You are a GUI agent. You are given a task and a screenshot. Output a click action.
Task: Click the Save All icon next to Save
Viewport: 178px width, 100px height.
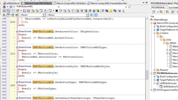click(x=28, y=11)
